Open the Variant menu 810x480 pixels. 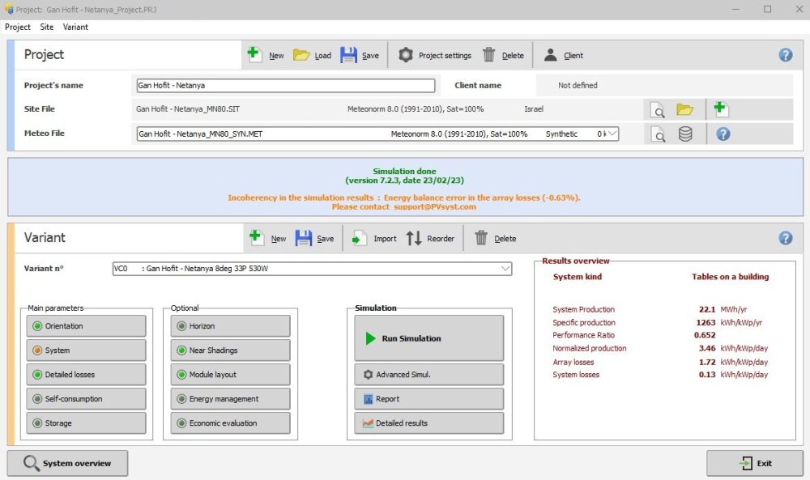[x=75, y=27]
